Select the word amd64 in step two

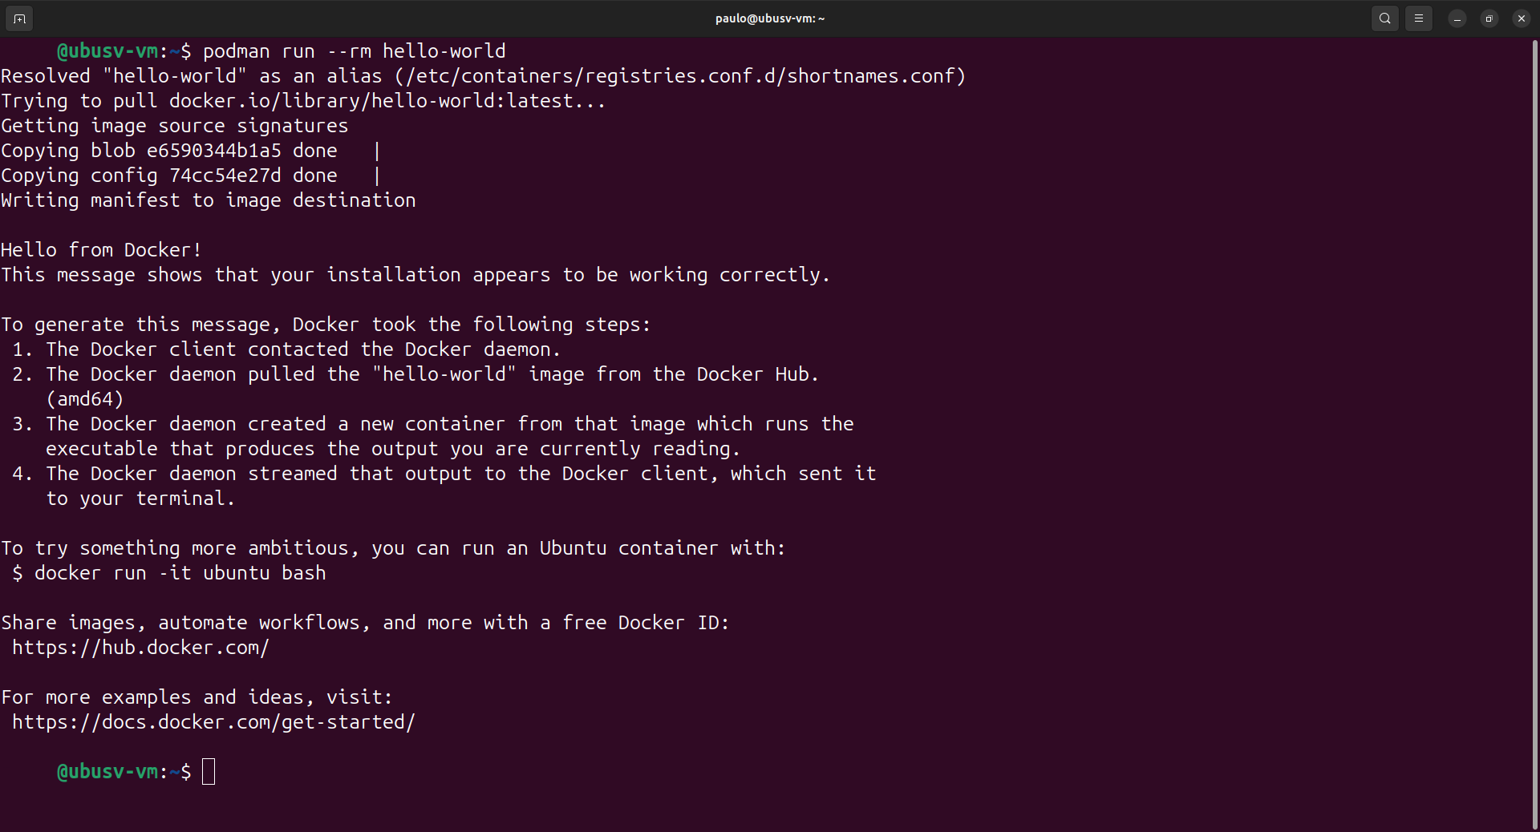pyautogui.click(x=84, y=398)
